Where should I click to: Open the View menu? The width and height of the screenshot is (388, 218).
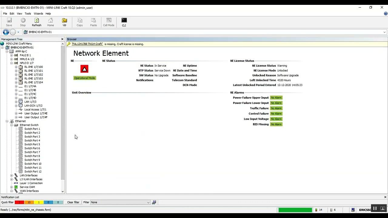[x=19, y=14]
